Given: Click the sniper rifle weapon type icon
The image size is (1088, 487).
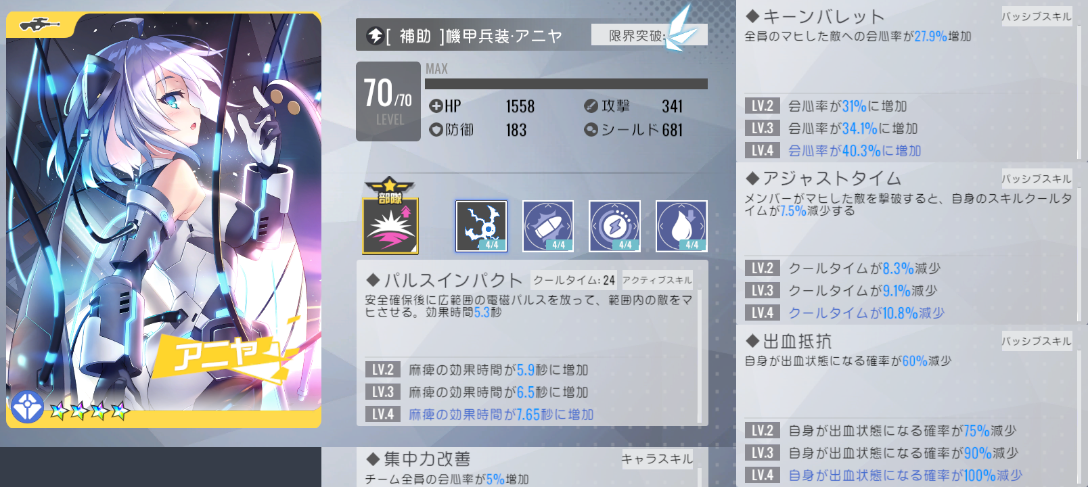Looking at the screenshot, I should (39, 26).
